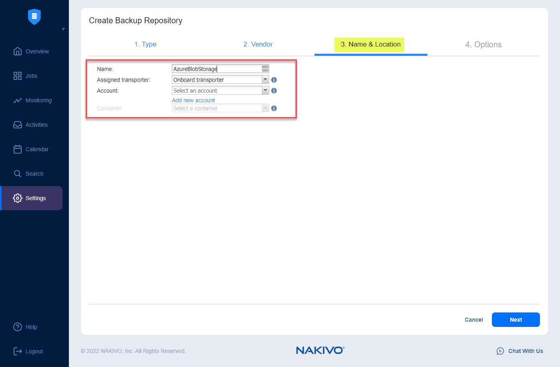Open the Jobs menu item
The height and width of the screenshot is (367, 560).
click(31, 76)
